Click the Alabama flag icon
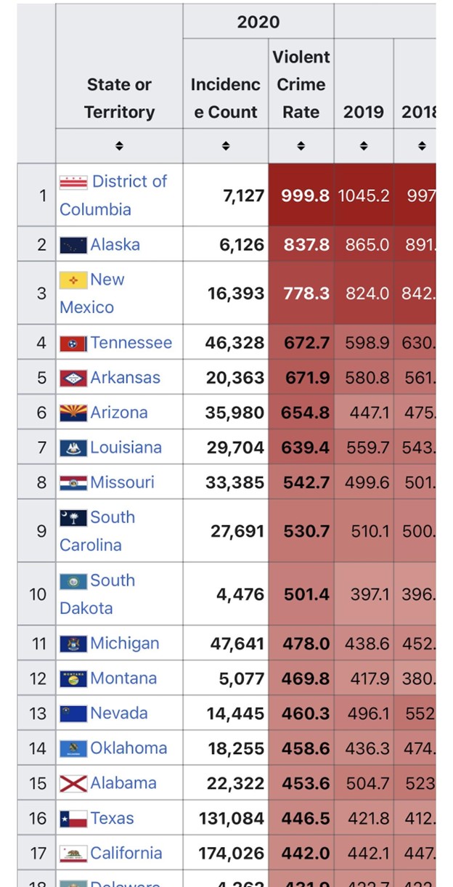The height and width of the screenshot is (887, 453). point(73,783)
